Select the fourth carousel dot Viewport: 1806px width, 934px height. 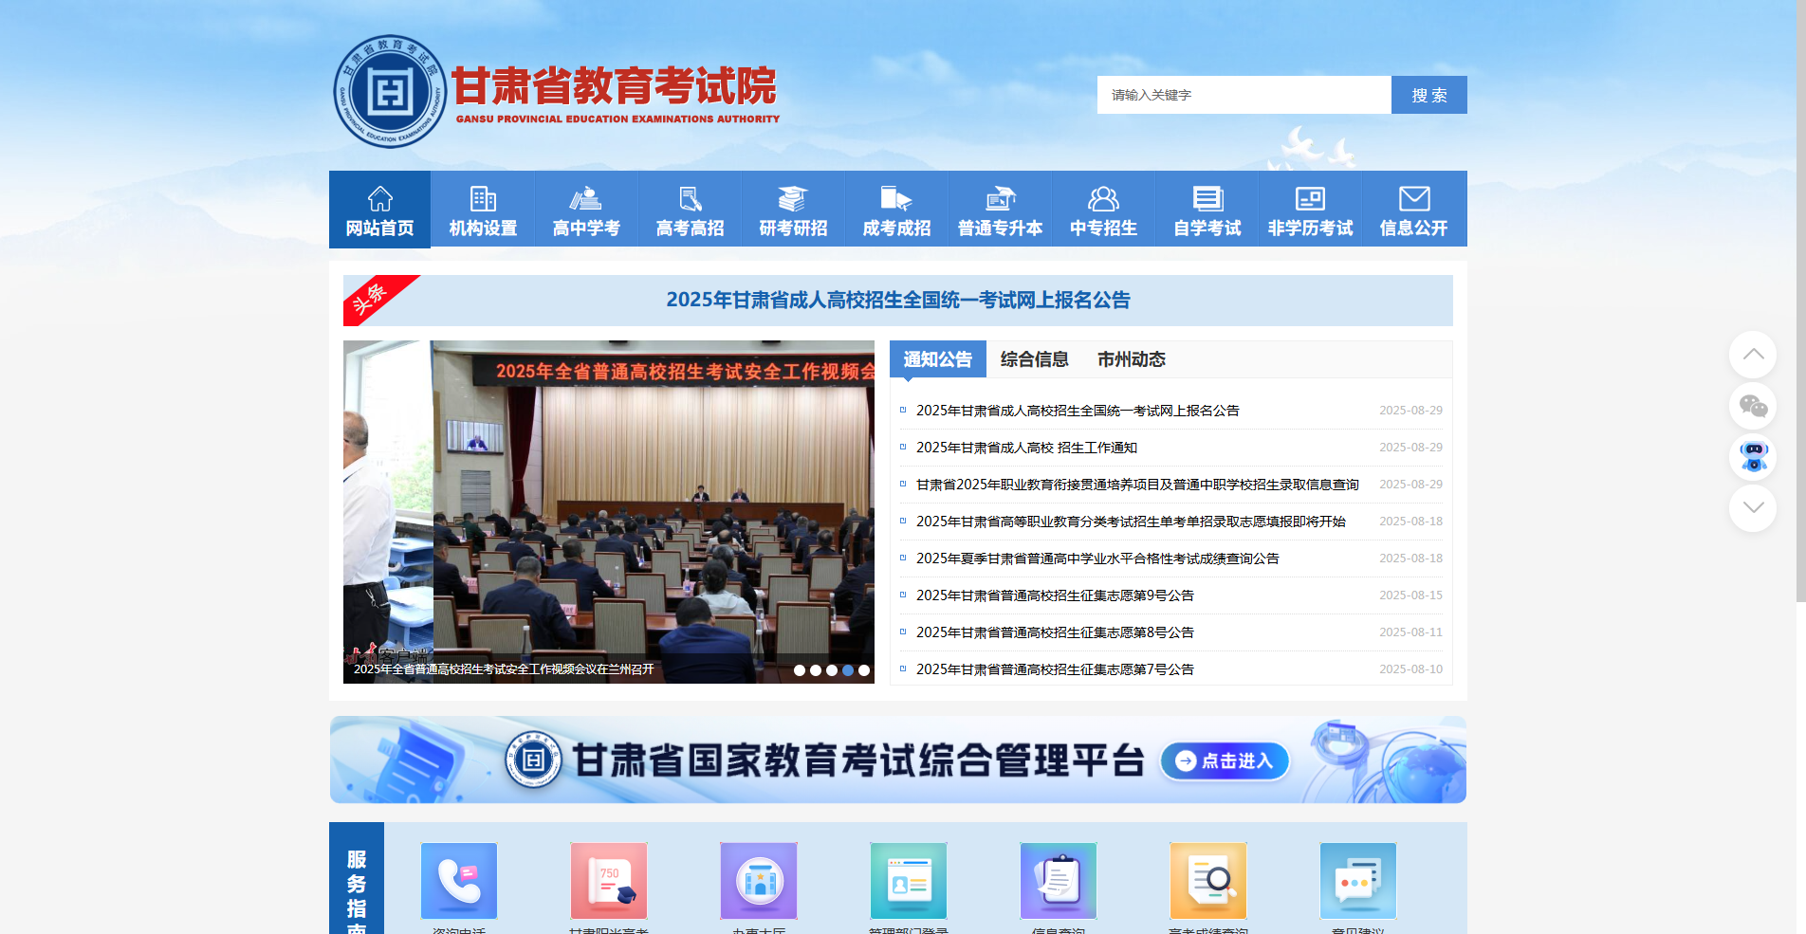point(847,669)
